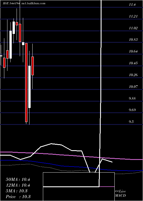Click the Price : 10.3 readout
This screenshot has height=201, width=143.
point(18,197)
